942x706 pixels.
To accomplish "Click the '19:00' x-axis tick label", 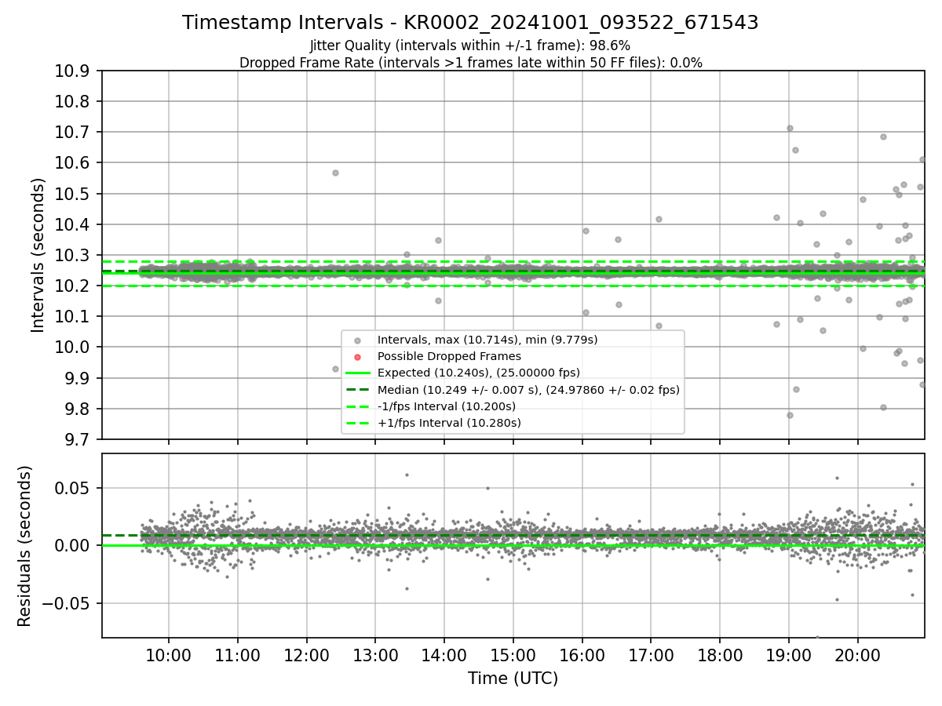I will [x=789, y=656].
